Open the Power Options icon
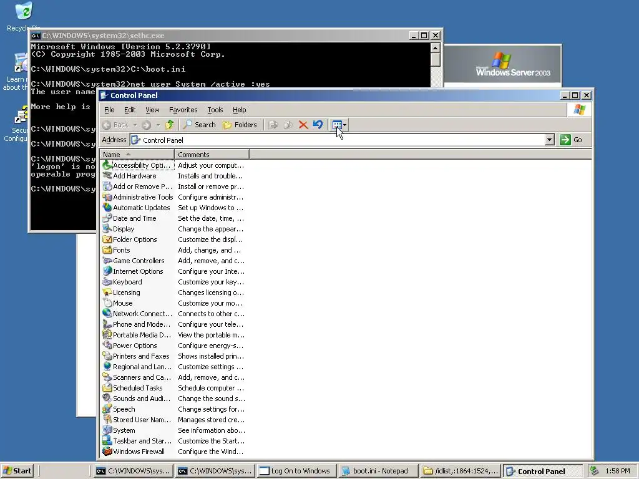Screen dimensions: 639x479 [107, 345]
